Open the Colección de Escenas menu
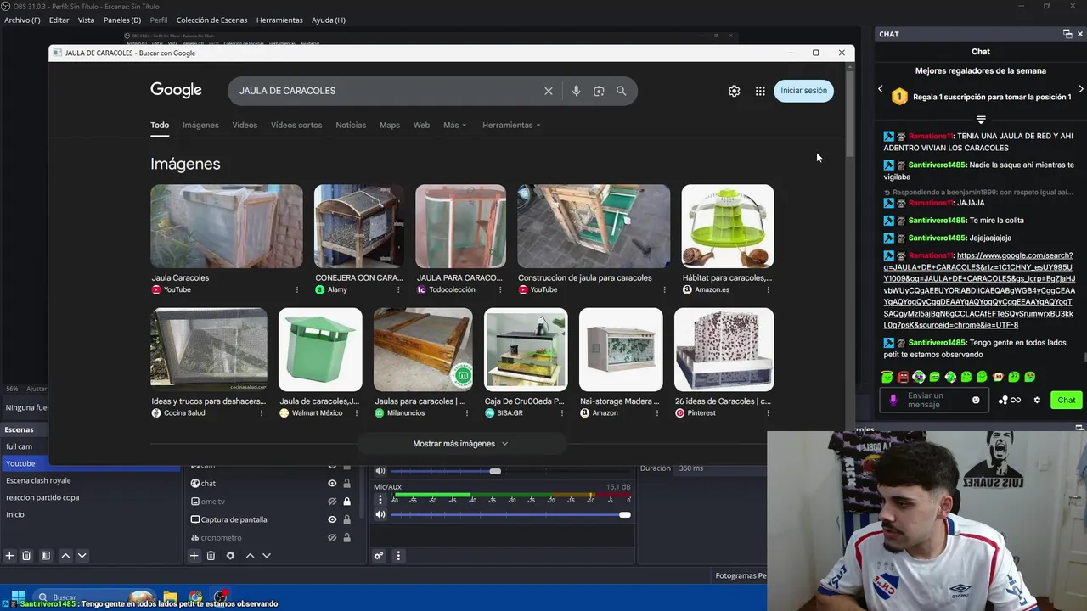 (x=211, y=20)
